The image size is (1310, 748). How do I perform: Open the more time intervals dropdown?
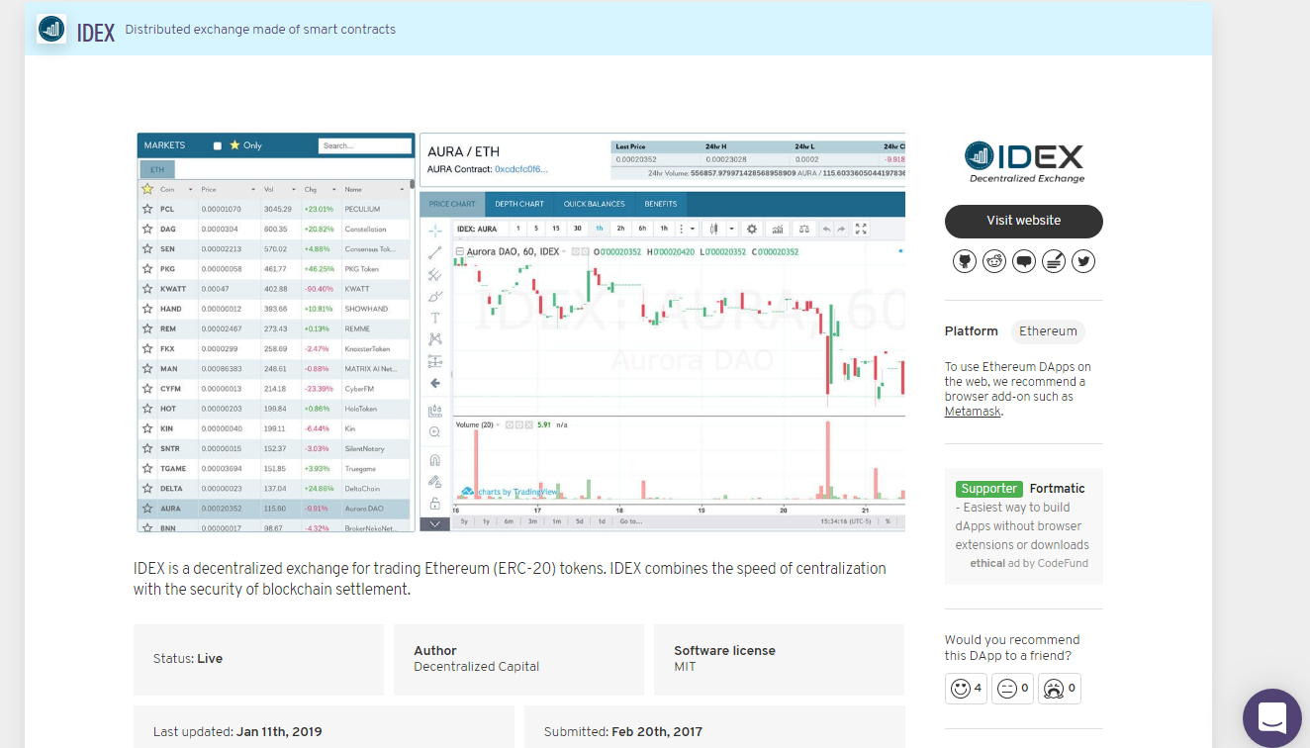[x=691, y=229]
